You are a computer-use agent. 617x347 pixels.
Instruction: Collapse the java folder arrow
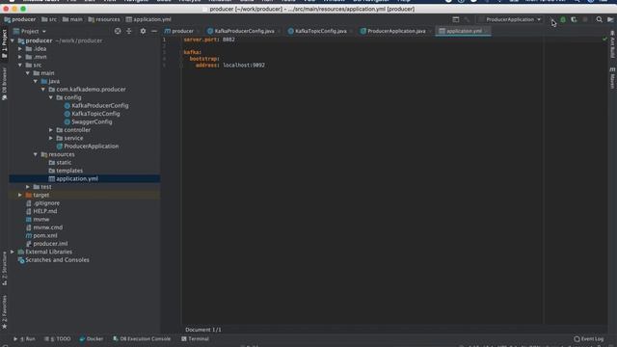click(36, 81)
